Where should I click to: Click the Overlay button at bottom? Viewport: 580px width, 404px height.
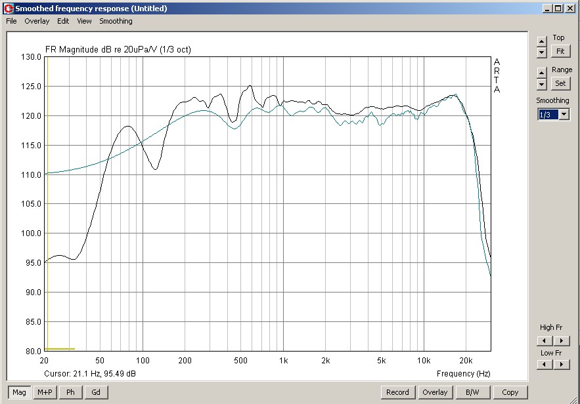tap(435, 392)
